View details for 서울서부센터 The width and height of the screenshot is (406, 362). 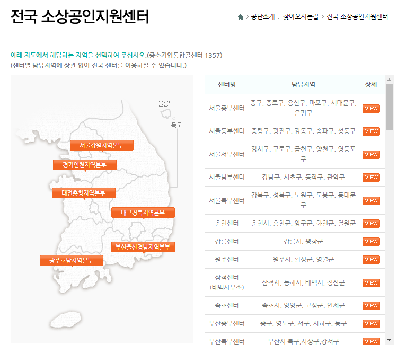371,155
